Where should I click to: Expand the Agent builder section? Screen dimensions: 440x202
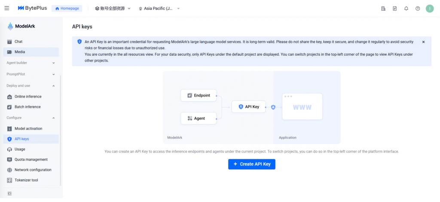pos(30,63)
